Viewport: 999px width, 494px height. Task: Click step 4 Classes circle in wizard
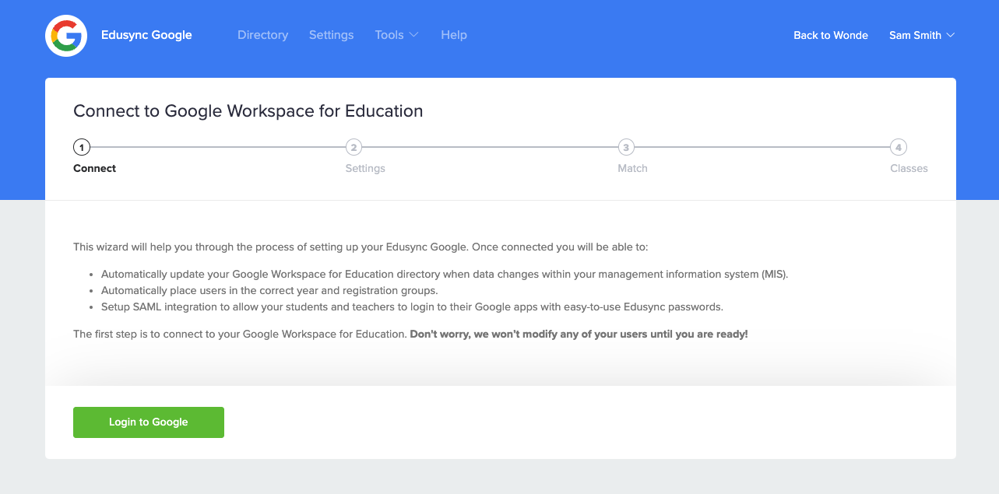coord(898,147)
